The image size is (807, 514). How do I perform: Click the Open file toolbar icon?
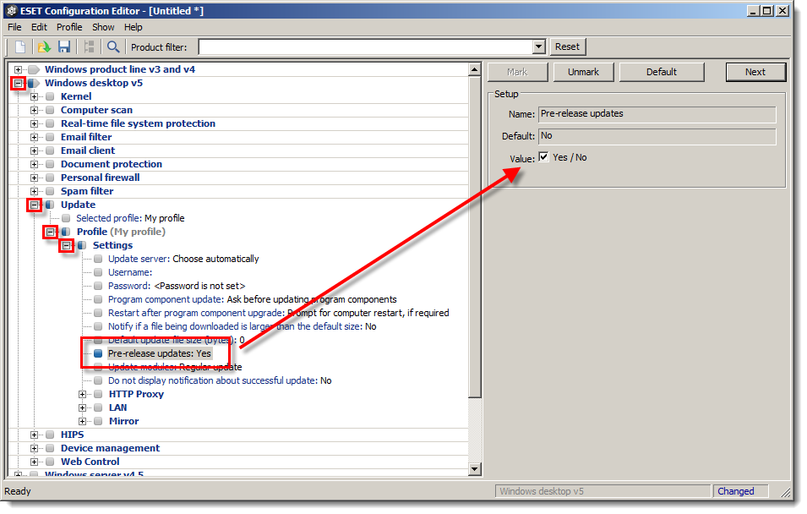[x=44, y=47]
